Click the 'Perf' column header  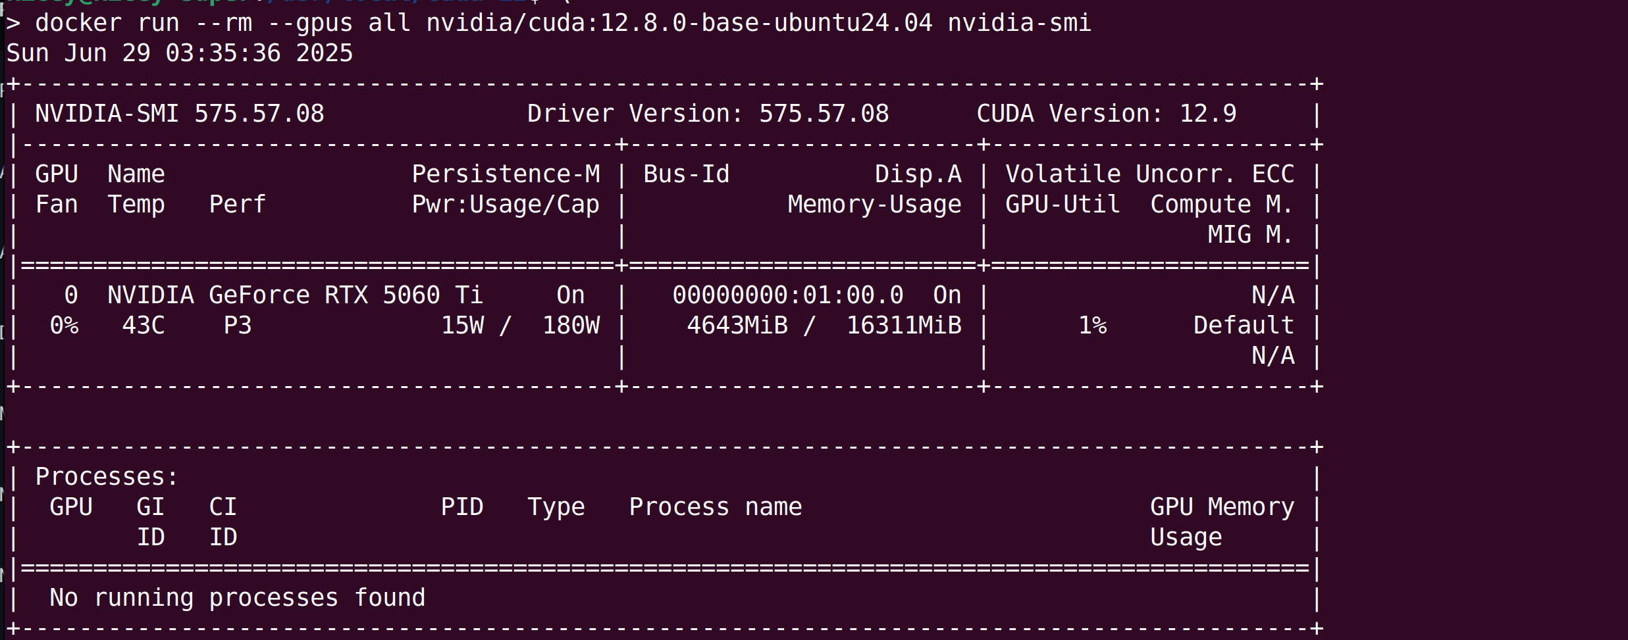pyautogui.click(x=238, y=205)
